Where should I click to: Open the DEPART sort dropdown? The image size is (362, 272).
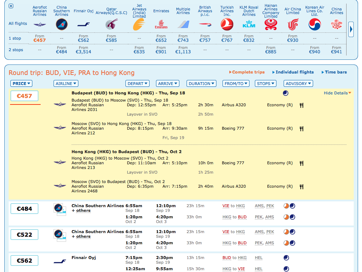click(x=137, y=84)
